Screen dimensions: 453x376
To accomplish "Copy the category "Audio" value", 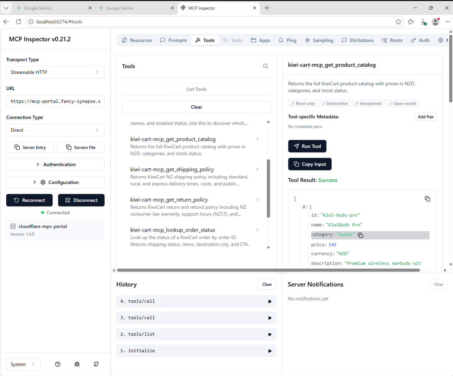I will coord(361,235).
